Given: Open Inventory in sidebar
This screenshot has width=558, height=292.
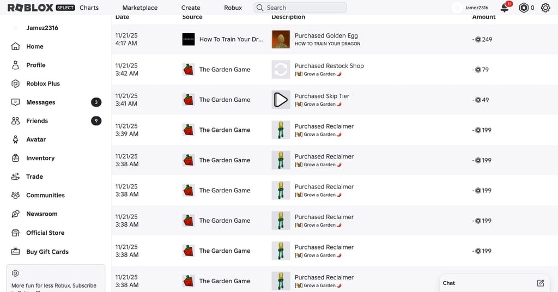Looking at the screenshot, I should tap(40, 158).
